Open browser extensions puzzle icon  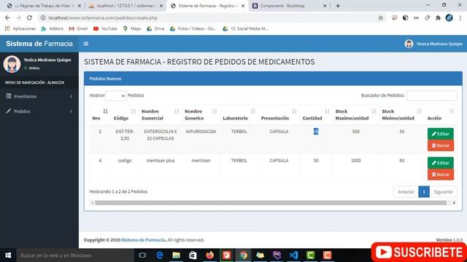438,17
